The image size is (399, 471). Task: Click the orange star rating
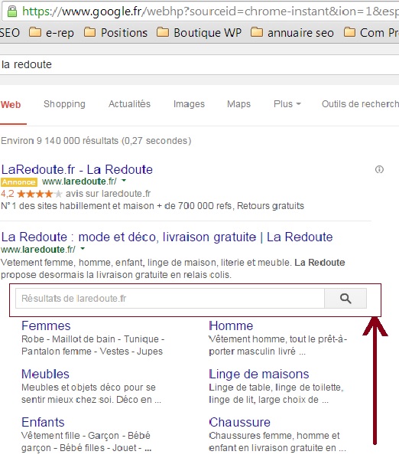coord(39,194)
